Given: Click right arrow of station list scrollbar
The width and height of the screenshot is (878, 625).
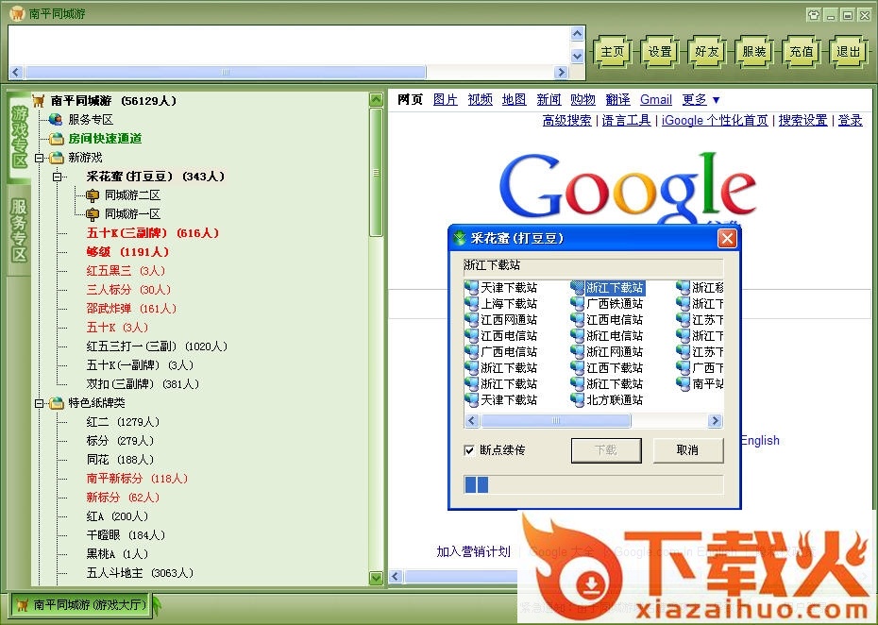Looking at the screenshot, I should [x=715, y=420].
